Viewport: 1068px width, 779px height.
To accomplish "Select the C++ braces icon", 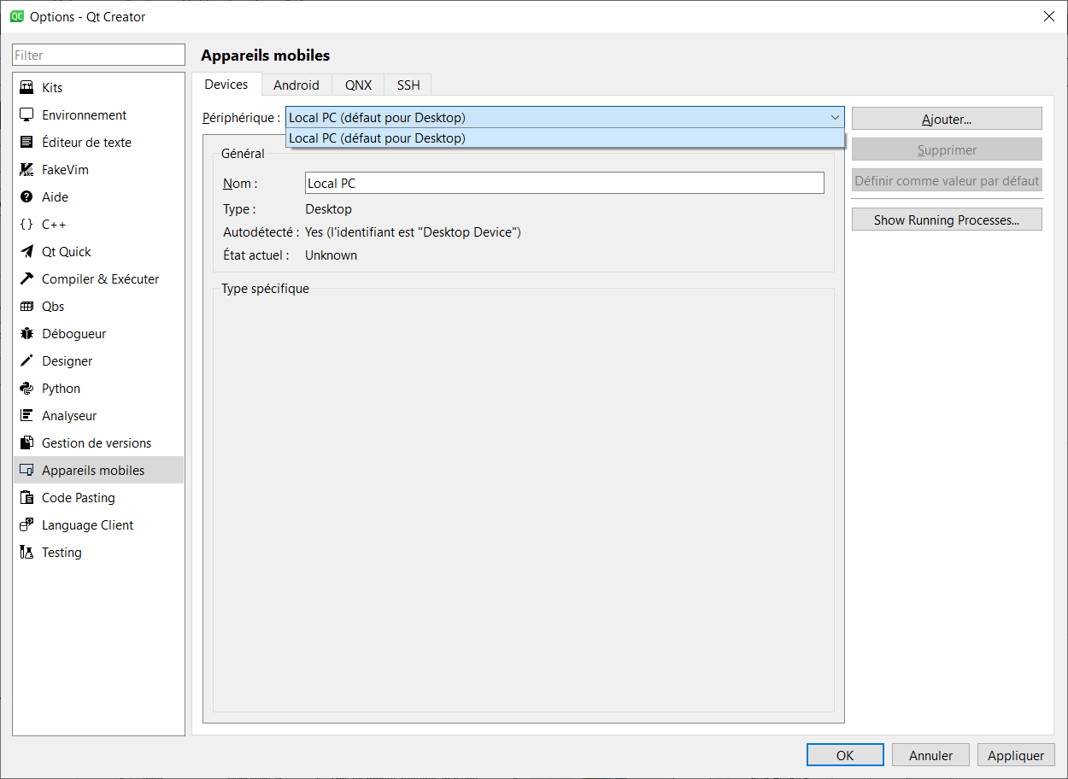I will click(x=26, y=225).
